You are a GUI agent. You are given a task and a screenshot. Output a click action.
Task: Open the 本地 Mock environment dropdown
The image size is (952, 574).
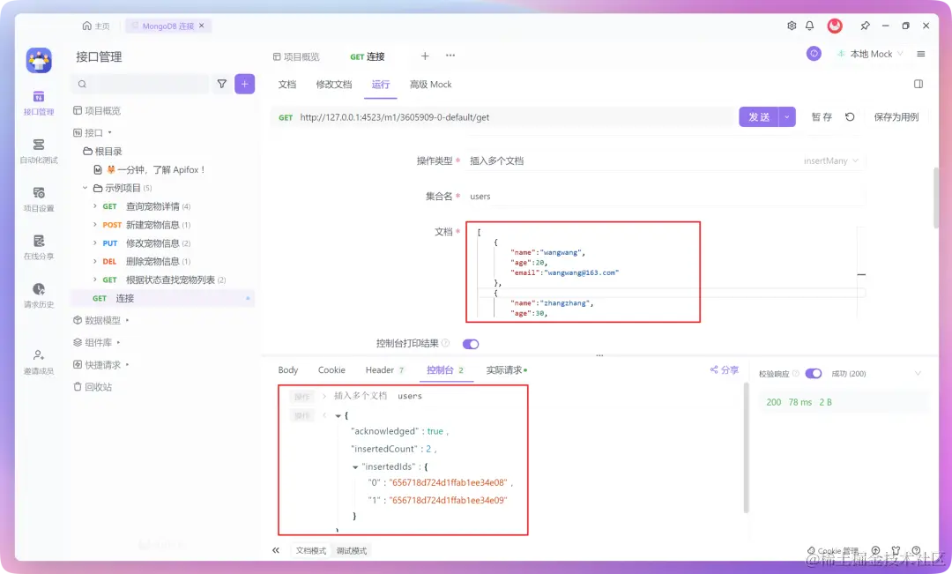(x=870, y=54)
